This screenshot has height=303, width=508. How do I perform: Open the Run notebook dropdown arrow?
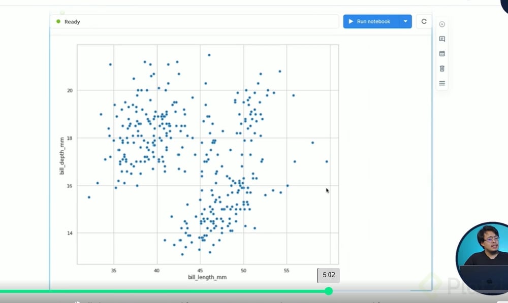405,21
